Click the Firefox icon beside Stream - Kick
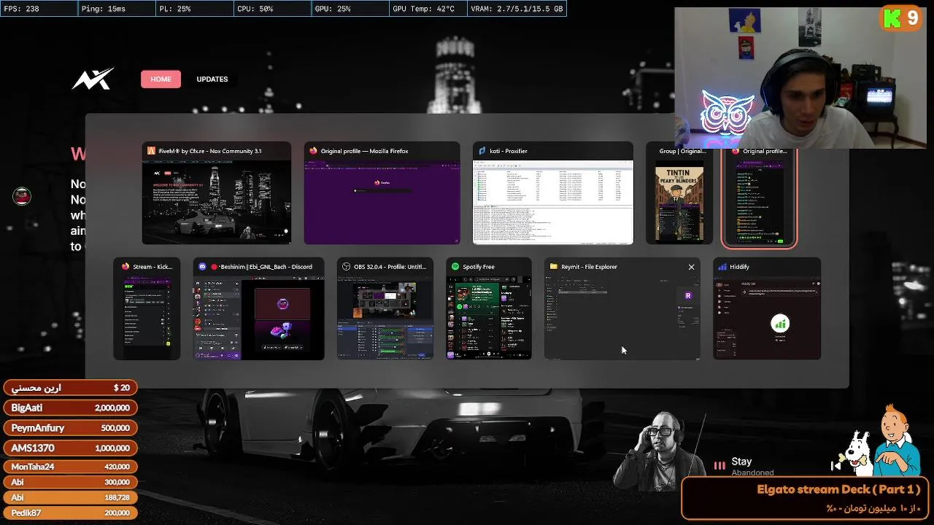This screenshot has height=525, width=934. point(126,267)
